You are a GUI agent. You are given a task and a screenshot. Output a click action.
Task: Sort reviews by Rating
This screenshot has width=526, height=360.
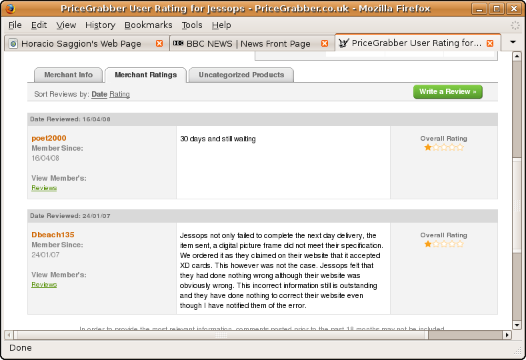[x=119, y=94]
